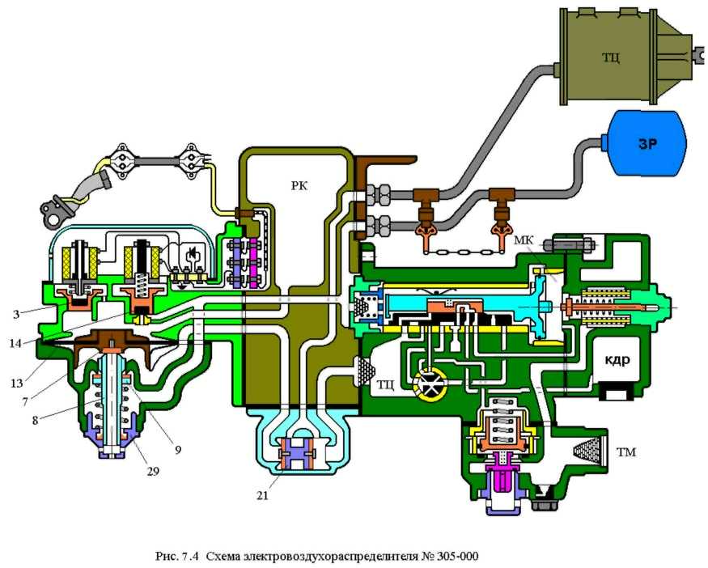Screen dimensions: 708x568
Task: Click callout number 7
Action: click(25, 401)
